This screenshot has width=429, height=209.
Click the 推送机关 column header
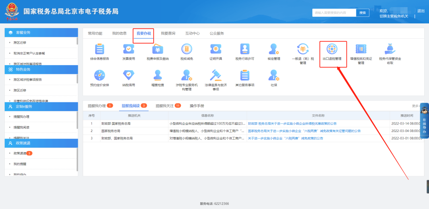(134, 116)
